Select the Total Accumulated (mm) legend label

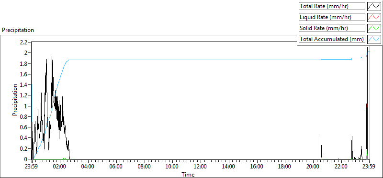click(332, 39)
